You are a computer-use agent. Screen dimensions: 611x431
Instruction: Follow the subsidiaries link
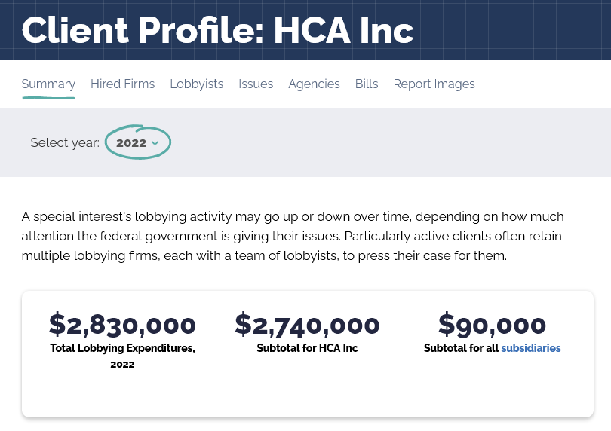[531, 347]
